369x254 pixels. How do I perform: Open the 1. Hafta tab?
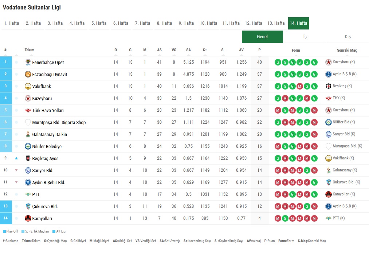point(12,23)
